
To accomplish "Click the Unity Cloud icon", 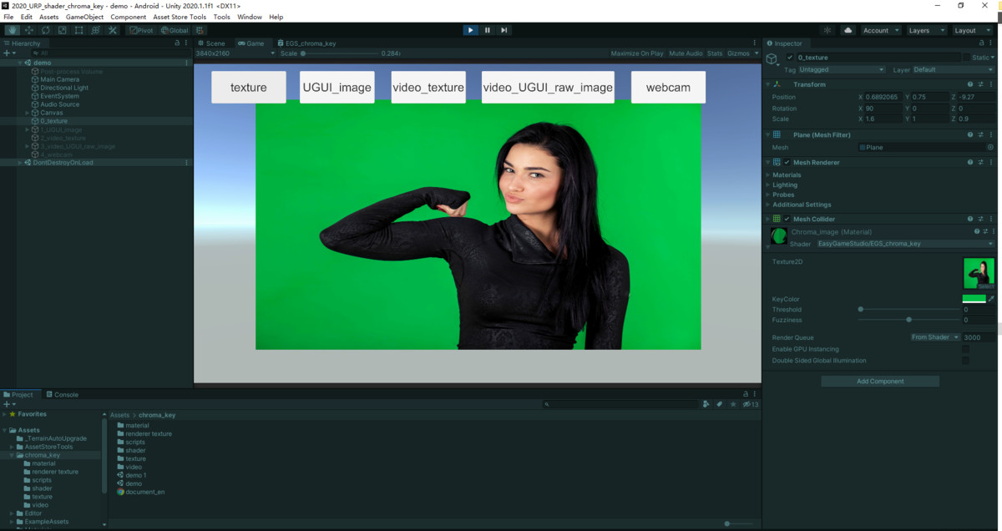I will pos(847,29).
